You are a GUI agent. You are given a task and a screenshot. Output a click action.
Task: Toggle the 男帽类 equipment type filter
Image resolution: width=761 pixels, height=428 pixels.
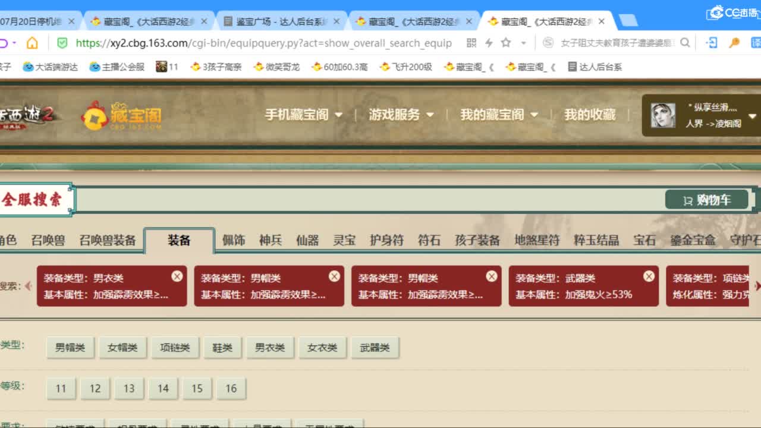point(70,348)
